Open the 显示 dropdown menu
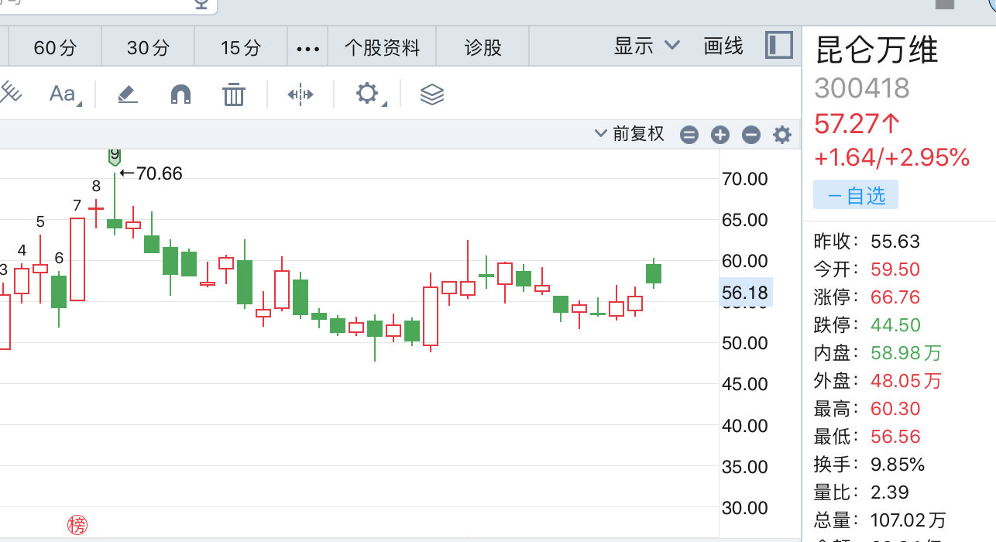Image resolution: width=996 pixels, height=542 pixels. [x=647, y=46]
